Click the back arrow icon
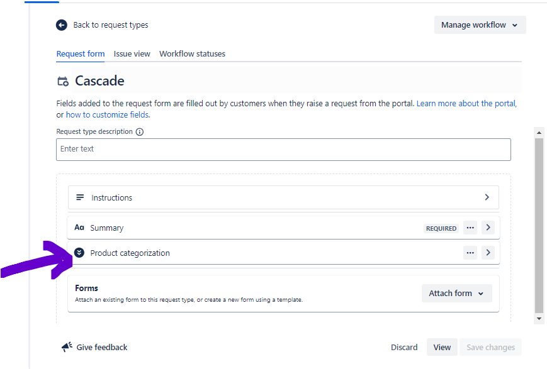Image resolution: width=547 pixels, height=369 pixels. tap(61, 25)
